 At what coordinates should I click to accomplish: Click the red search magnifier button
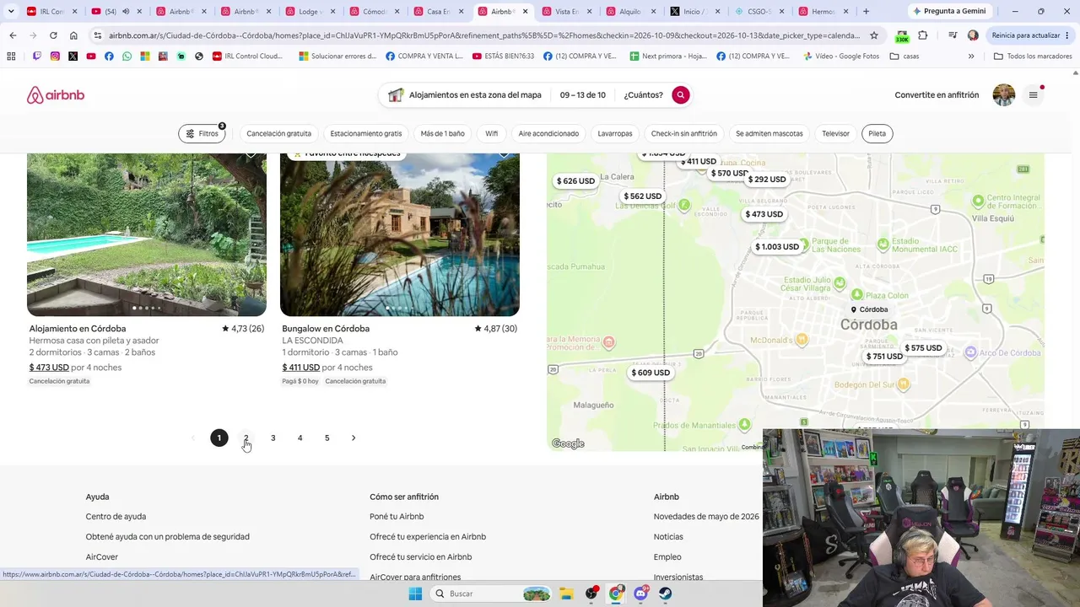tap(681, 95)
